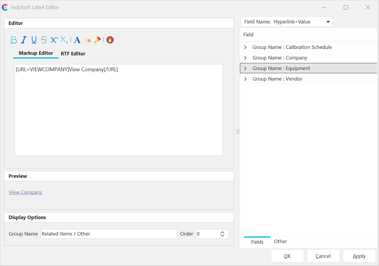The image size is (379, 266).
Task: Open the font settings (blue A icon)
Action: tap(77, 40)
